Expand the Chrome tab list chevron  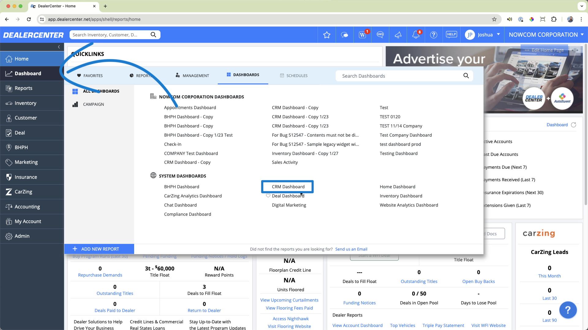click(x=581, y=6)
